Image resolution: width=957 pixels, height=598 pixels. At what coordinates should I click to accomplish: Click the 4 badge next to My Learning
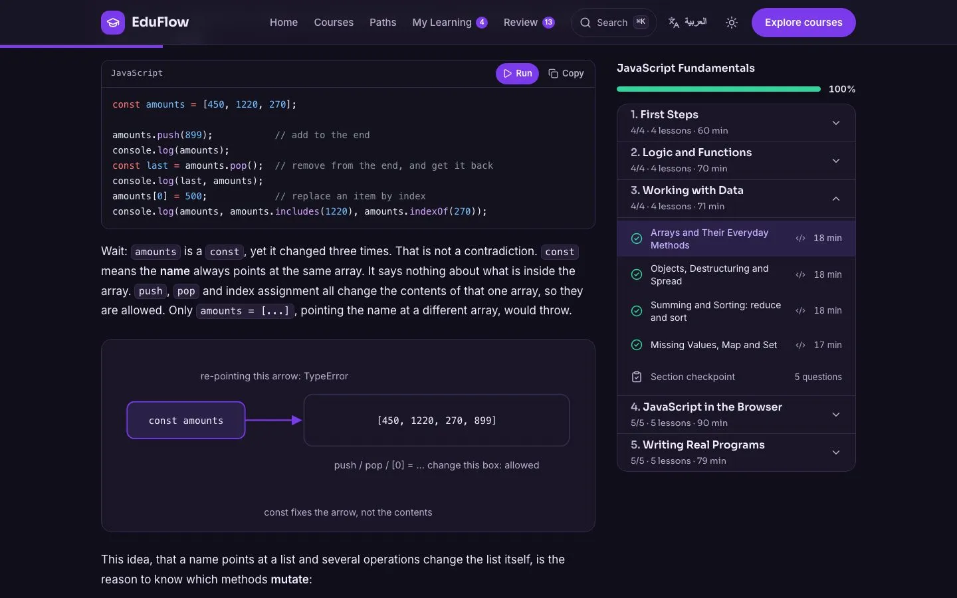[482, 23]
